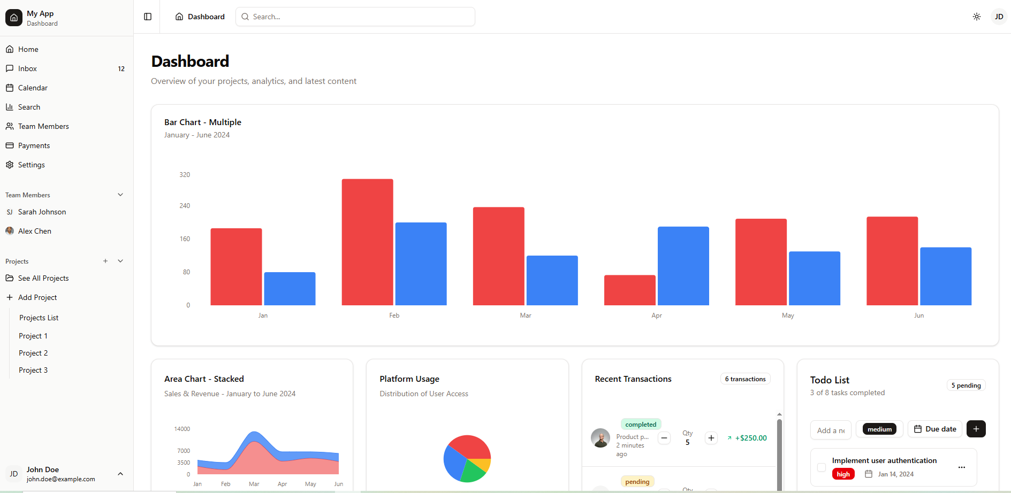The width and height of the screenshot is (1011, 493).
Task: Open the Due date picker
Action: point(935,429)
